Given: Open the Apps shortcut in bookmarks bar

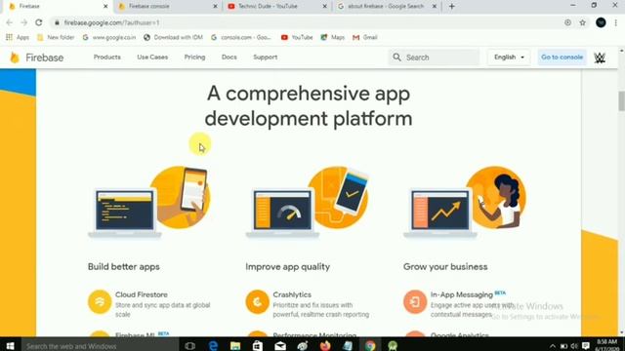Looking at the screenshot, I should pyautogui.click(x=18, y=37).
